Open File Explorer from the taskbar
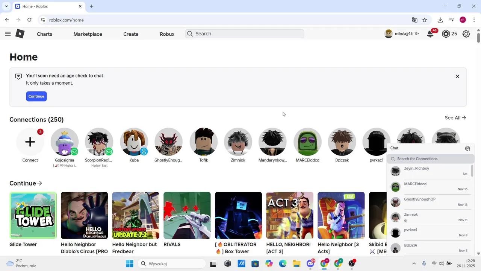This screenshot has height=271, width=481. click(296, 263)
